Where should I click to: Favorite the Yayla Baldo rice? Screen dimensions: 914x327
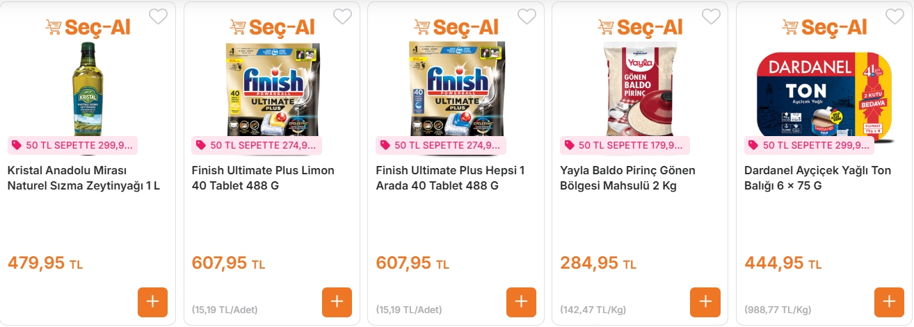coord(711,16)
